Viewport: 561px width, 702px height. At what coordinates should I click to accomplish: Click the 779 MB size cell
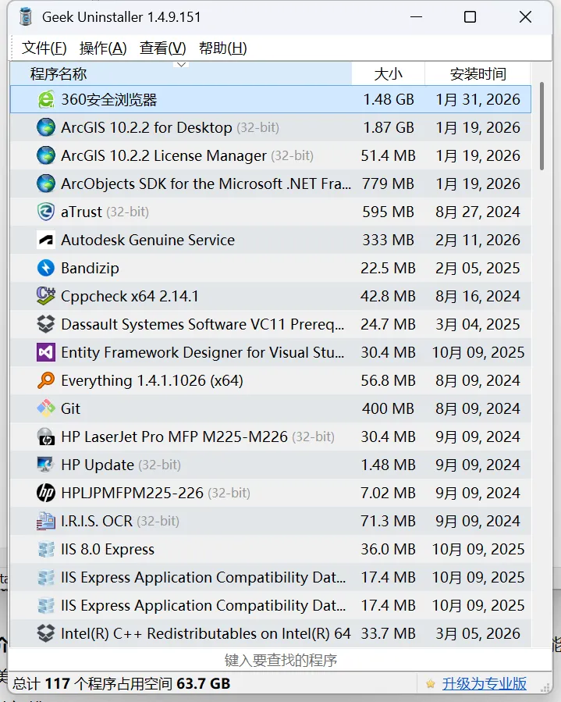(389, 184)
